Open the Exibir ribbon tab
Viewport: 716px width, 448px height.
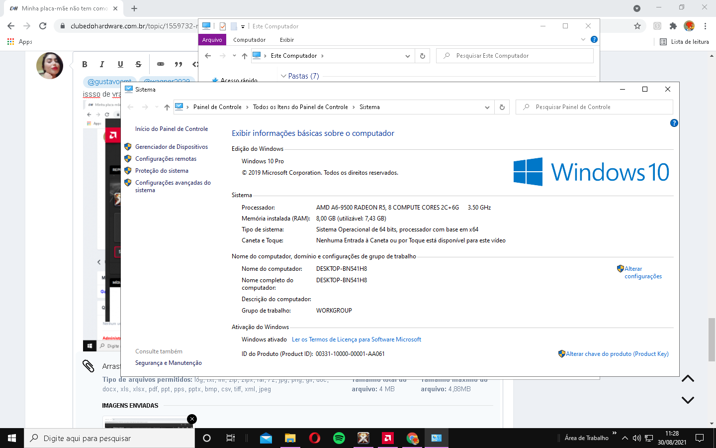[287, 40]
